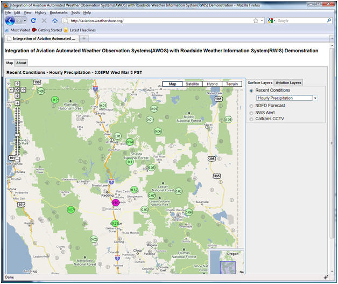Screen dimensions: 338x284
Task: Click the search magnifier icon
Action: pyautogui.click(x=329, y=20)
